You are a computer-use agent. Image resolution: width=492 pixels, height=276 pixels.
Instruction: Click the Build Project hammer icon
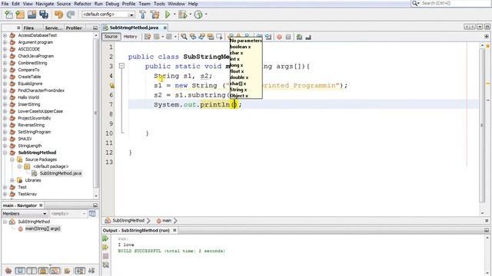point(142,15)
